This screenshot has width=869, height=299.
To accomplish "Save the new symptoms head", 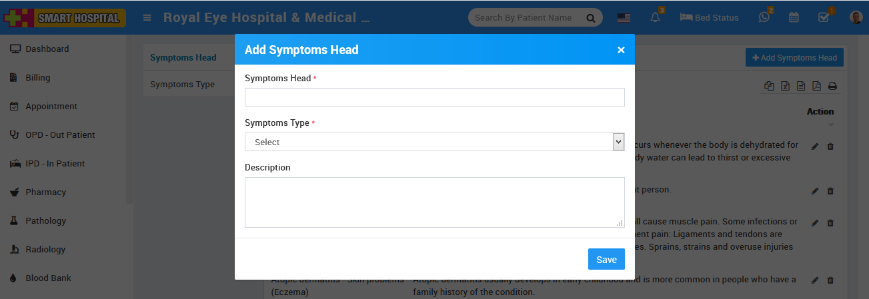I will pos(606,260).
